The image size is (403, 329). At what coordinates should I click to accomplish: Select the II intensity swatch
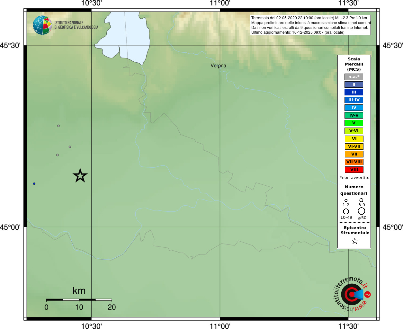354,84
